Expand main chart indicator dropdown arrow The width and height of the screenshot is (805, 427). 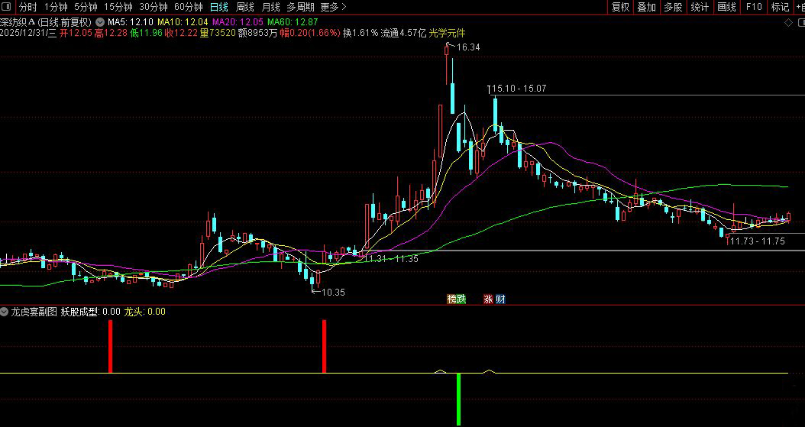coord(100,22)
